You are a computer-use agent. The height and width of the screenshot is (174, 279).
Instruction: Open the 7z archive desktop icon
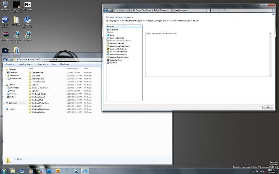pos(28,6)
